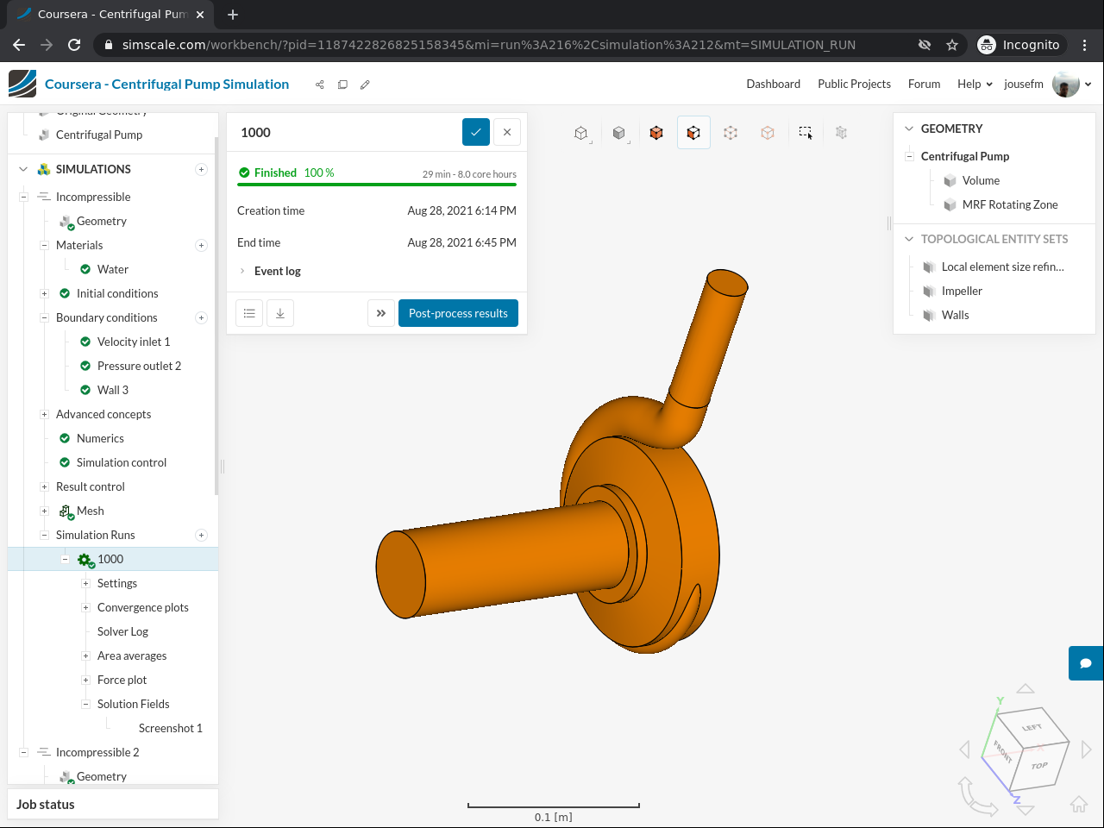Click the TOP face of the view cube
This screenshot has width=1104, height=828.
pyautogui.click(x=1039, y=766)
